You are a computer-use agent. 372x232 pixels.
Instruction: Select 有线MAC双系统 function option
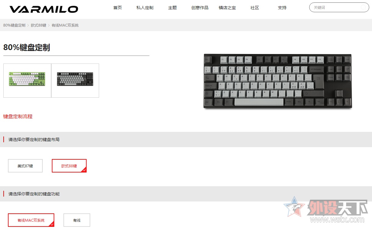tap(31, 220)
